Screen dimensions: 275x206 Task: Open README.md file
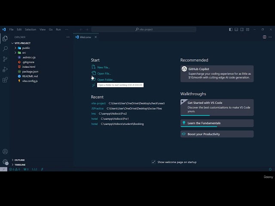(x=30, y=76)
